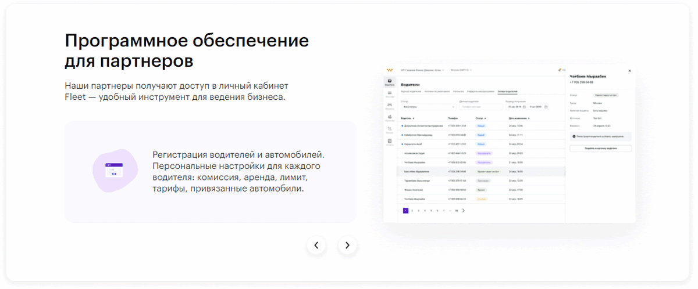Click the next page chevron in pagination
The height and width of the screenshot is (289, 698).
point(463,211)
